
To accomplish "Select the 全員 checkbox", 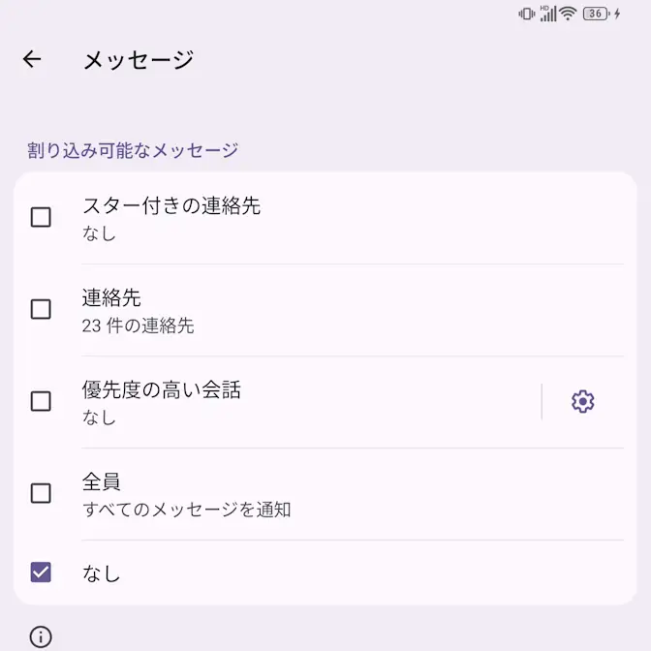I will (41, 493).
